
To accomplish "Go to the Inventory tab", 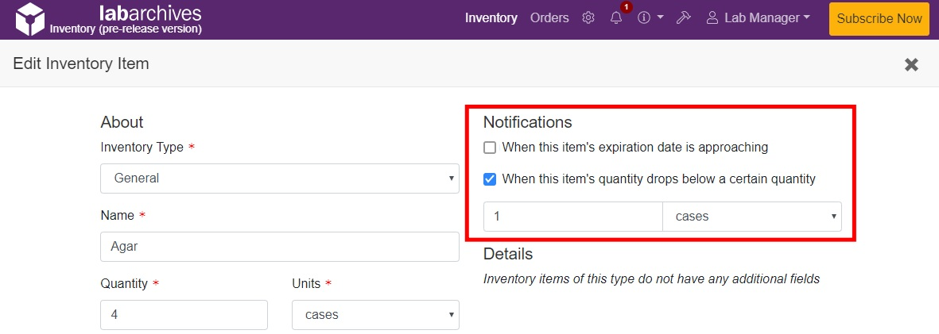I will click(x=491, y=18).
